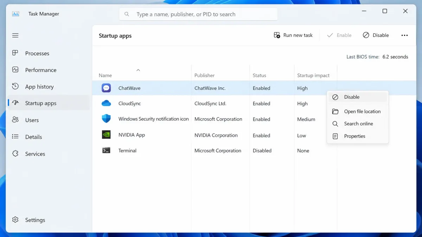The image size is (422, 237).
Task: Click the sort arrow above Name column
Action: point(138,70)
